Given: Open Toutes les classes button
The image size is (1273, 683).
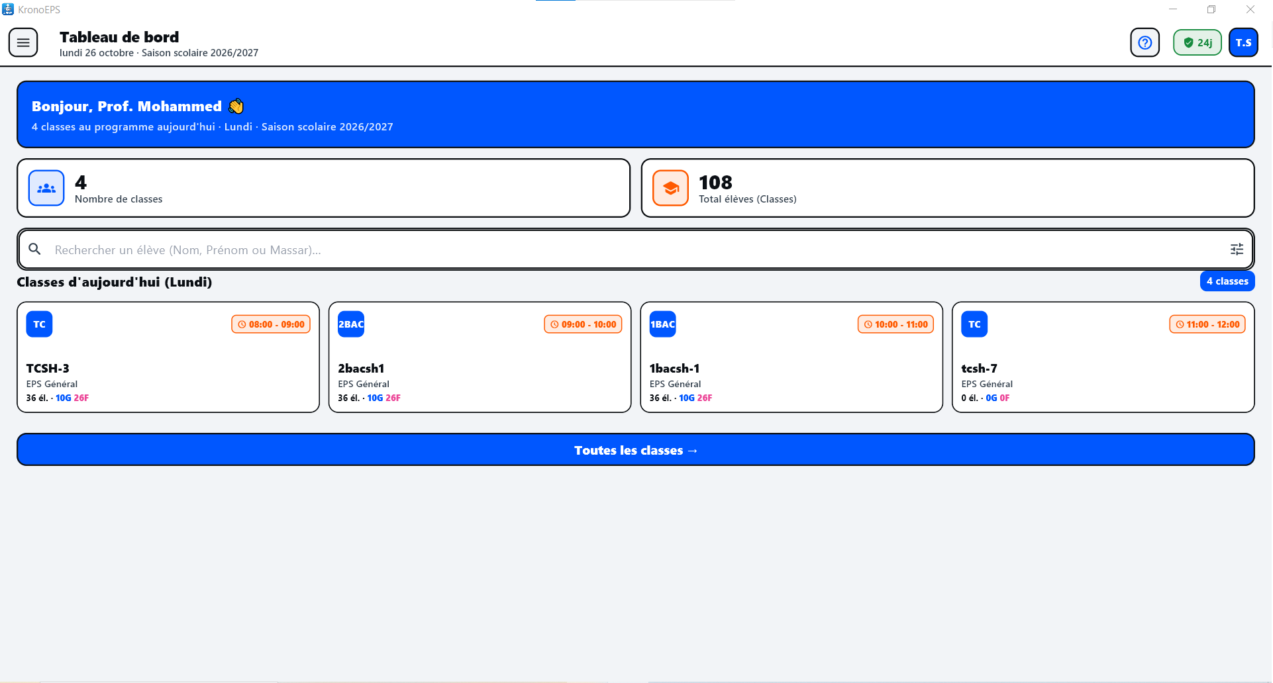Looking at the screenshot, I should [636, 450].
